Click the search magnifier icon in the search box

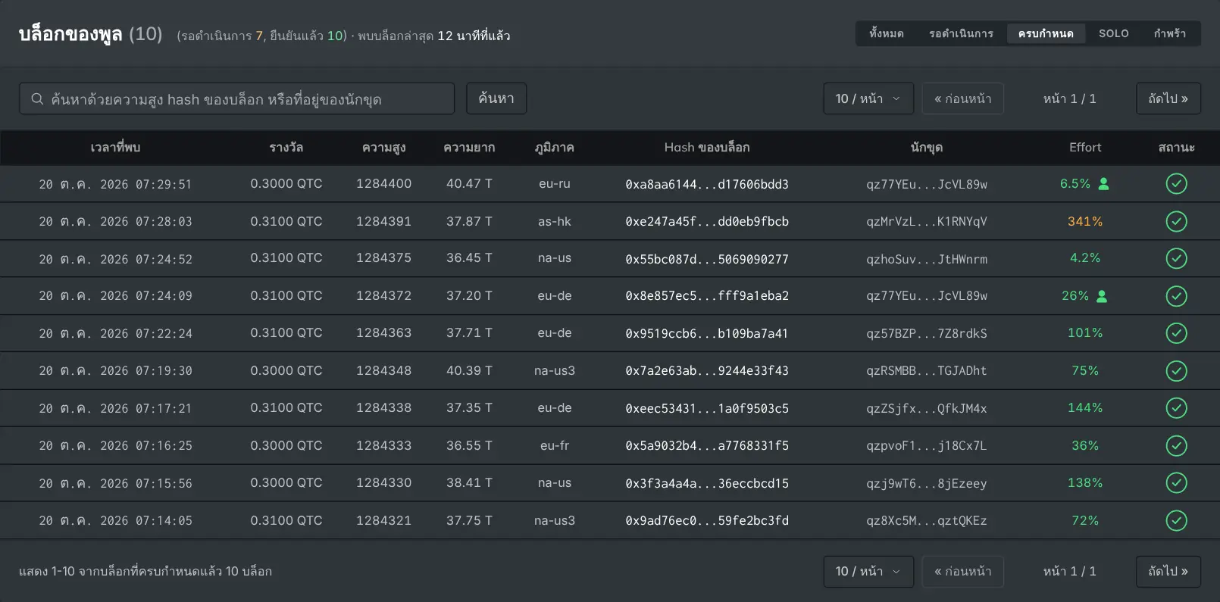click(x=37, y=99)
